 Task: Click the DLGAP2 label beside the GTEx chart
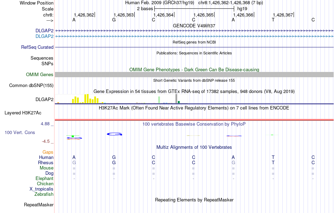(x=45, y=100)
